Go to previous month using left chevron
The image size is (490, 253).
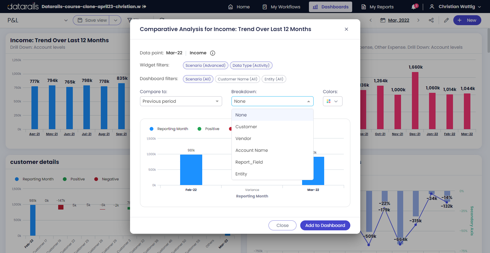(371, 20)
